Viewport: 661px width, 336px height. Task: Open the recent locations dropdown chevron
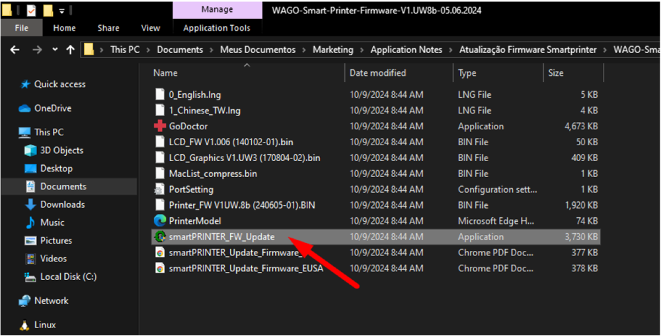(54, 50)
